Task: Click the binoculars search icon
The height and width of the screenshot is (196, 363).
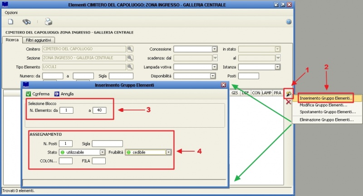Action: tap(27, 22)
